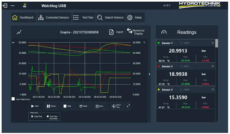
Task: Switch to Numerical Display
Action: [x=136, y=32]
